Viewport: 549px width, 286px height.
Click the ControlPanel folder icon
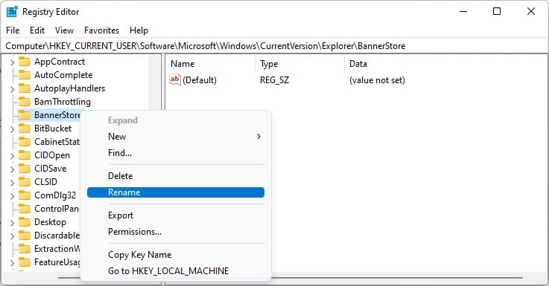[x=24, y=209]
